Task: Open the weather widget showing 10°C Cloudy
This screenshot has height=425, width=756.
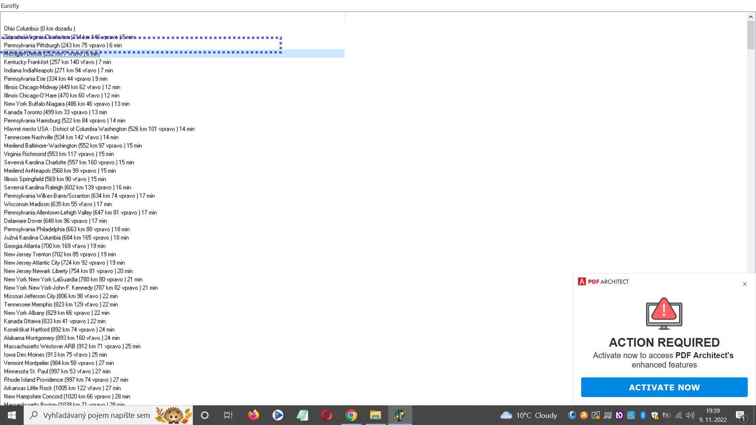Action: click(x=529, y=415)
